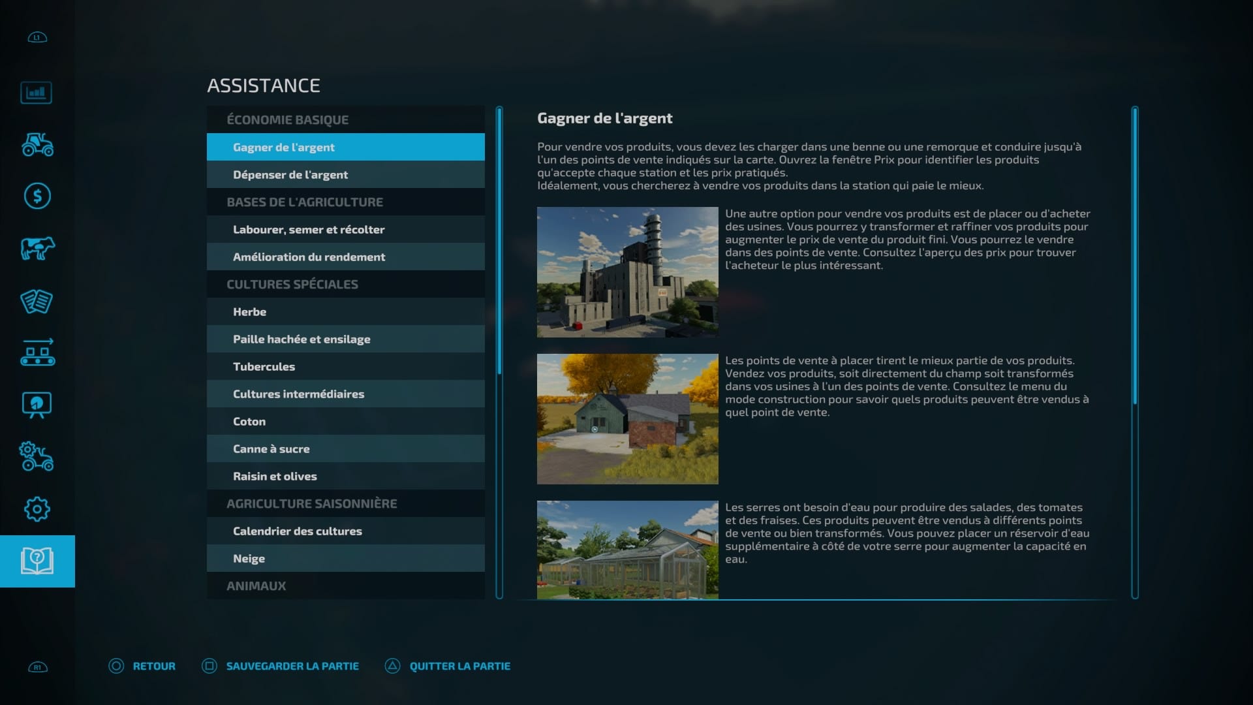The height and width of the screenshot is (705, 1253).
Task: Open the tractor with gear settings icon
Action: click(37, 456)
